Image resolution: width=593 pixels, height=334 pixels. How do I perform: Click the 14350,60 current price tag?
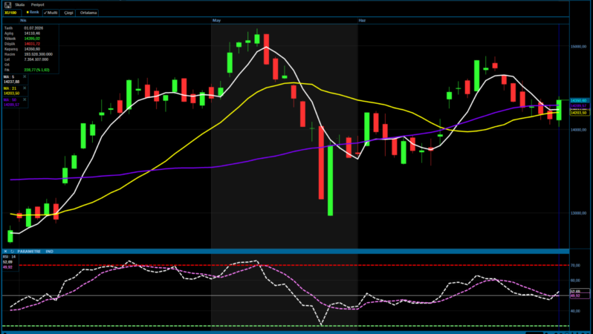(x=579, y=100)
